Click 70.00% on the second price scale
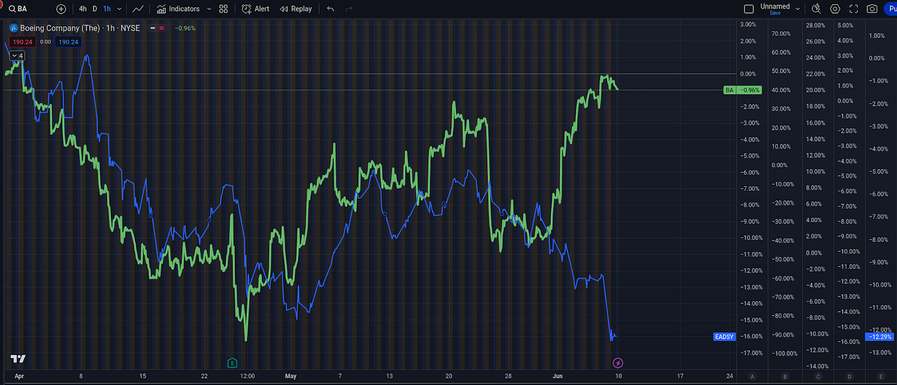The width and height of the screenshot is (897, 385). [x=781, y=33]
